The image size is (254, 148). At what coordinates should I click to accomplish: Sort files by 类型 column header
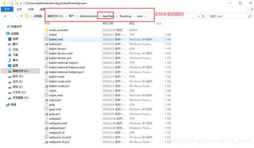tap(132, 24)
